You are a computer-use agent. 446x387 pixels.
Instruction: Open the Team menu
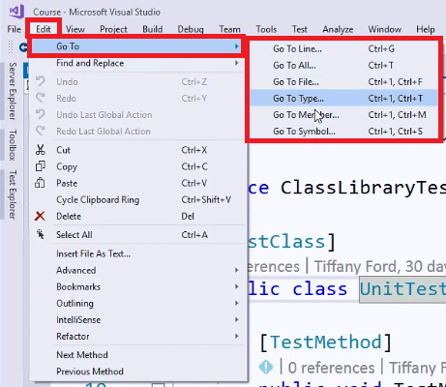(x=230, y=29)
